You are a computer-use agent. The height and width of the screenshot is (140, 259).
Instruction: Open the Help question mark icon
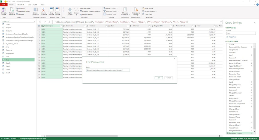(x=257, y=5)
